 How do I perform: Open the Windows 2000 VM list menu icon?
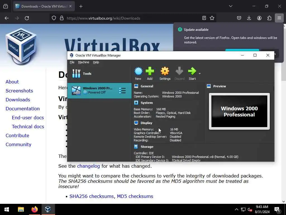pyautogui.click(x=122, y=91)
